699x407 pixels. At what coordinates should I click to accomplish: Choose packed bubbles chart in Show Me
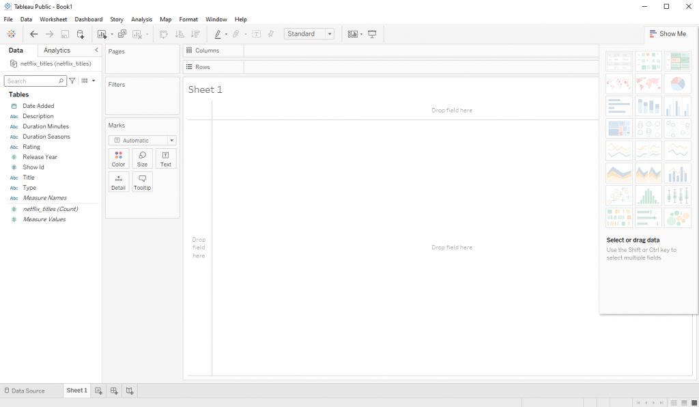click(x=678, y=218)
